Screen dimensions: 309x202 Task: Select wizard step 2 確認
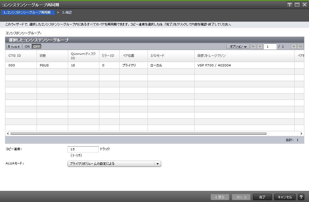click(x=67, y=13)
